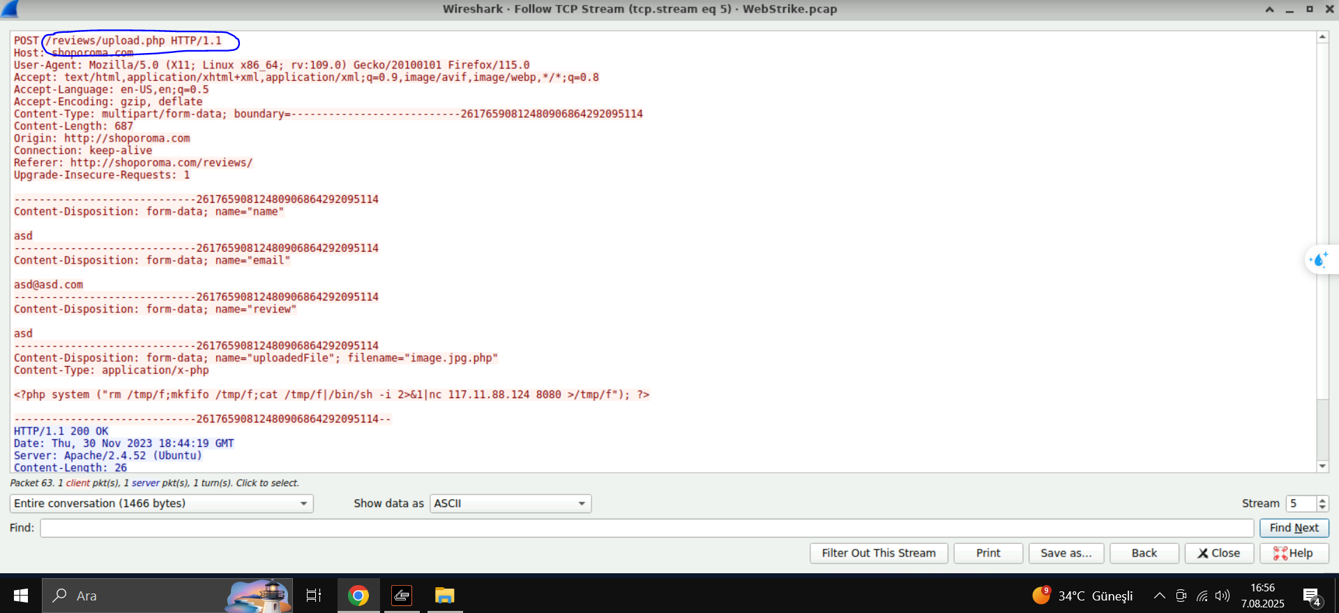Open the red-framed app icon next to Chrome
Image resolution: width=1339 pixels, height=613 pixels.
coord(402,596)
